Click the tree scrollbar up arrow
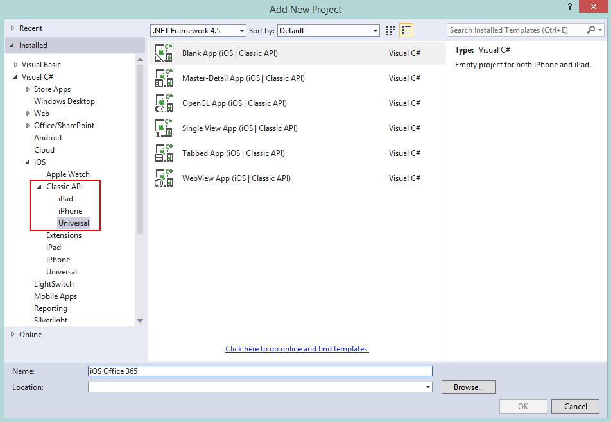611x422 pixels. (x=141, y=60)
